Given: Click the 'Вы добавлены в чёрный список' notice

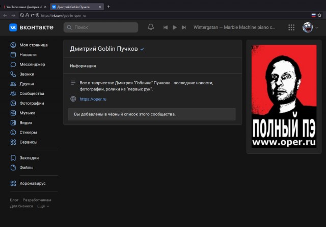Looking at the screenshot, I should coord(152,114).
